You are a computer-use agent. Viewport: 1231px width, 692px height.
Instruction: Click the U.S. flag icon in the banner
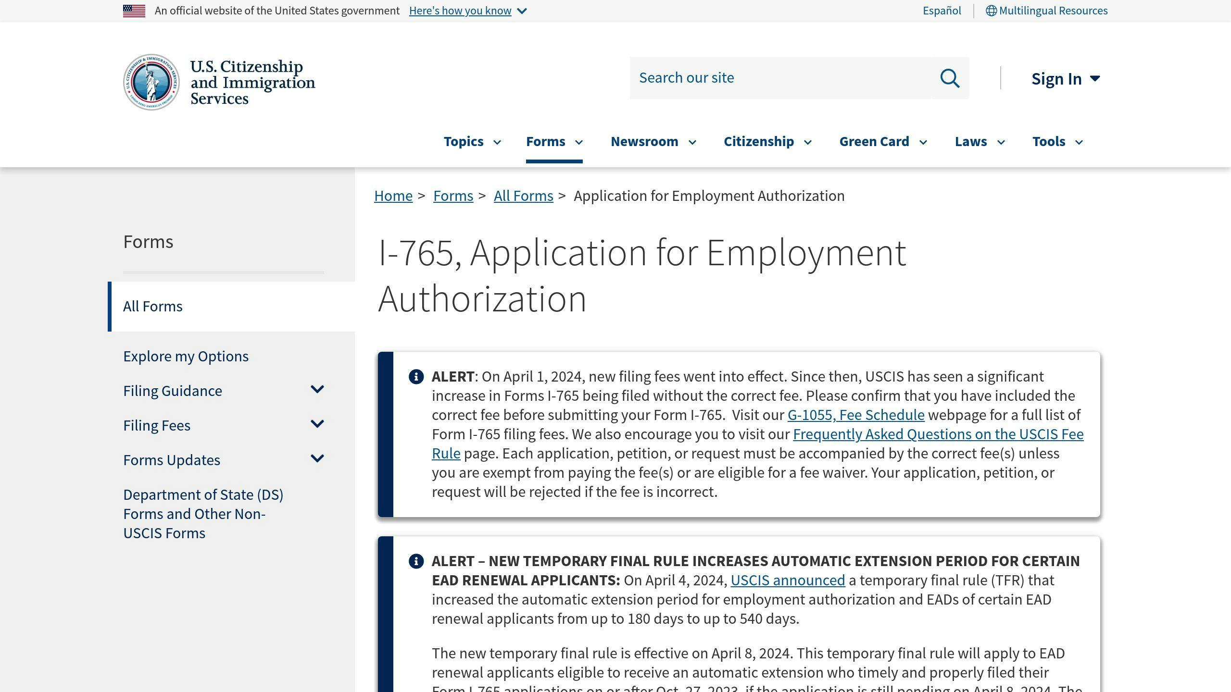click(x=134, y=11)
